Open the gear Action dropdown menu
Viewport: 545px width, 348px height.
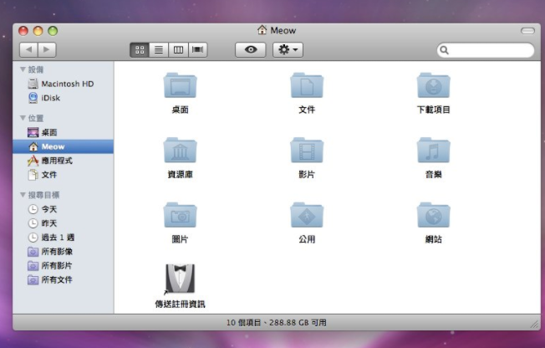(x=288, y=50)
